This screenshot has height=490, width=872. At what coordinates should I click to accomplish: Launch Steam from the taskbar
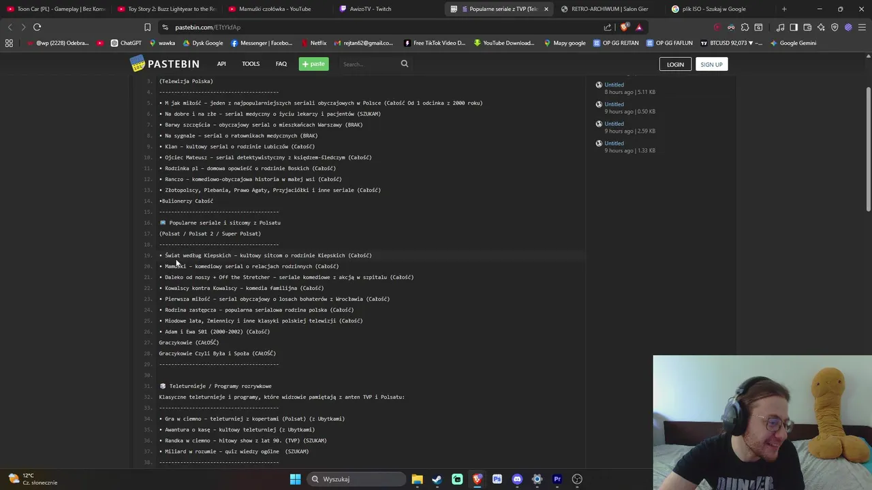[437, 479]
